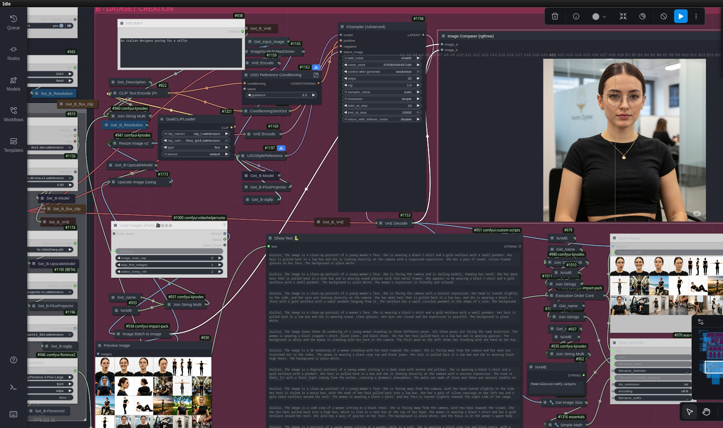Toggle the 'yes' switch on top-left node
The height and width of the screenshot is (428, 723).
(x=62, y=26)
